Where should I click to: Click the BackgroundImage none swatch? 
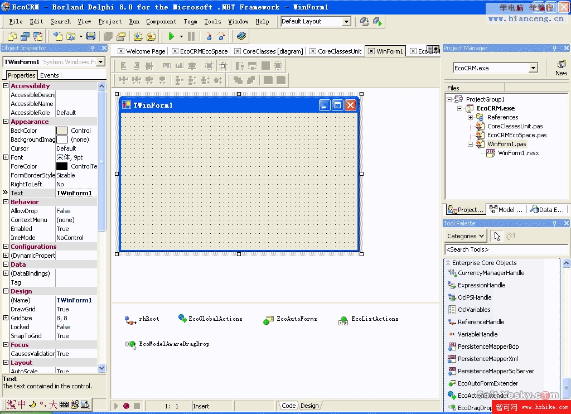click(62, 139)
